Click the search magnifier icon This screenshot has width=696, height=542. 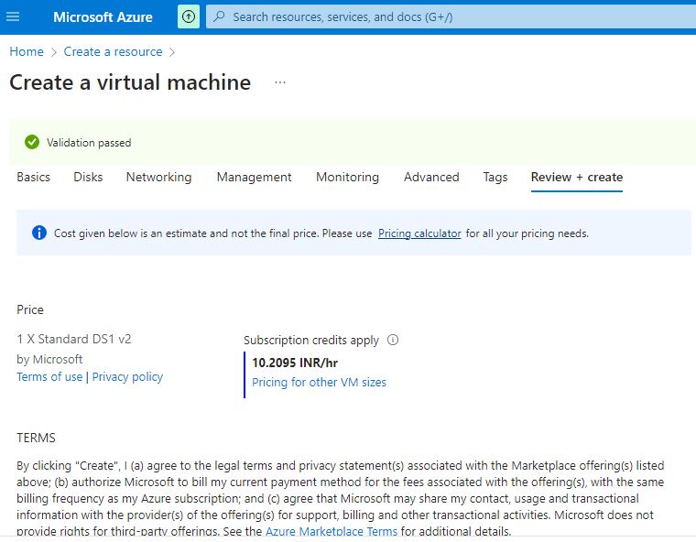point(219,16)
